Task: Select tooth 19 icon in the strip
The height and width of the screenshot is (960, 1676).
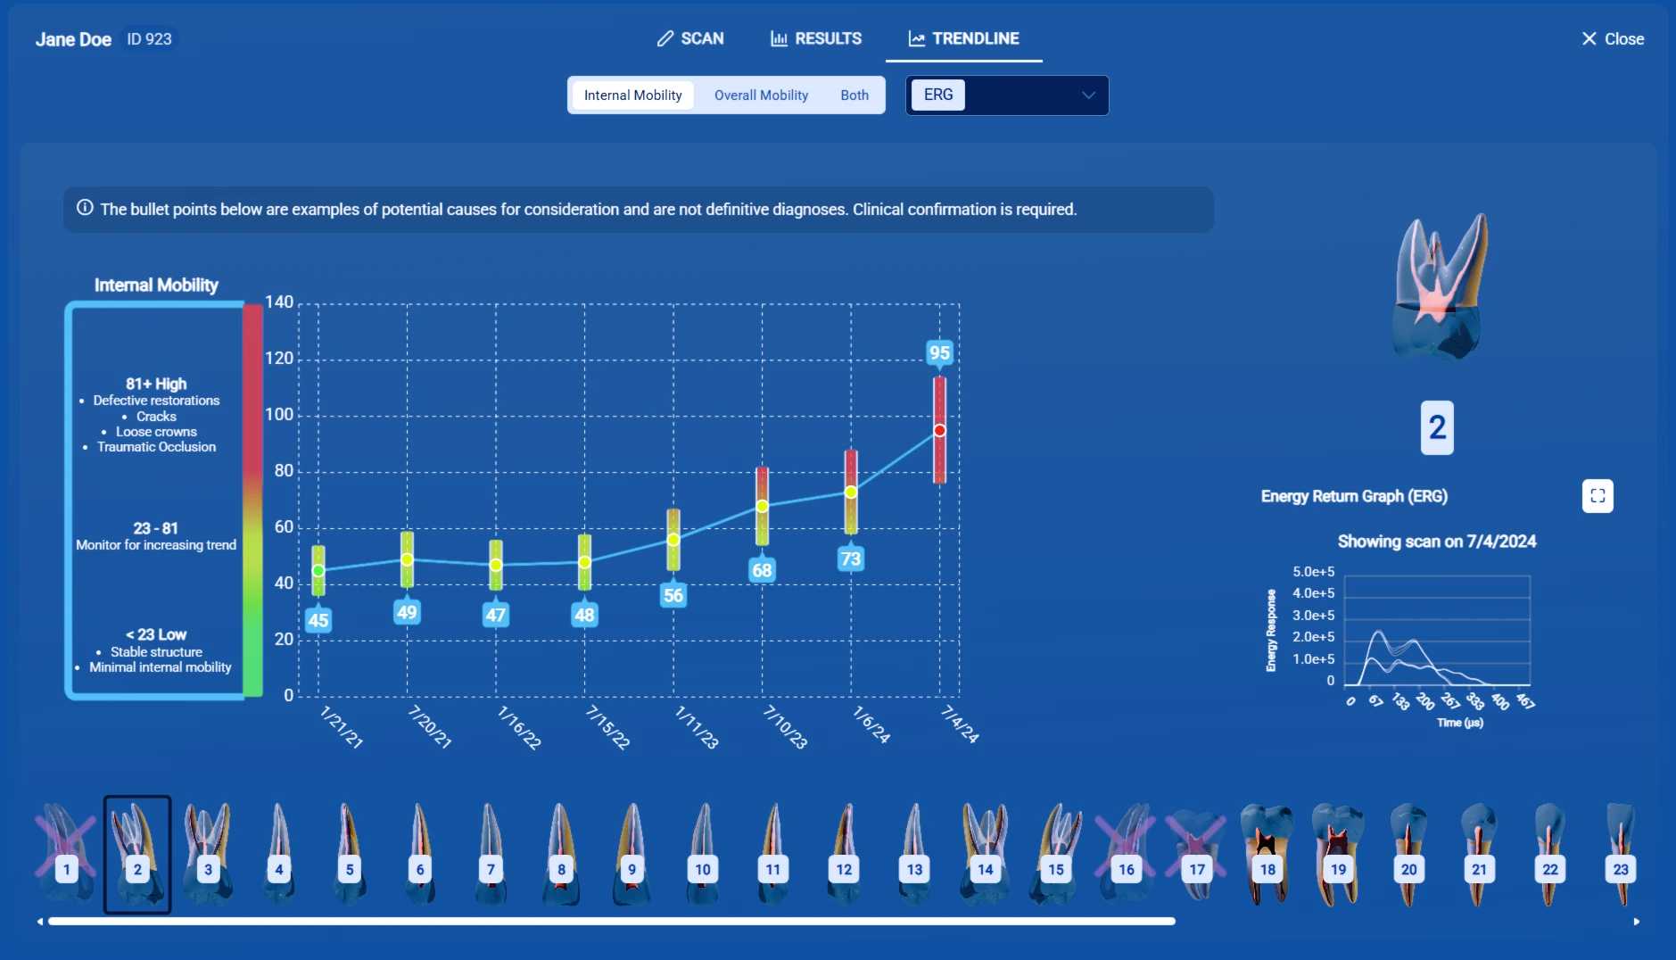Action: [x=1338, y=854]
